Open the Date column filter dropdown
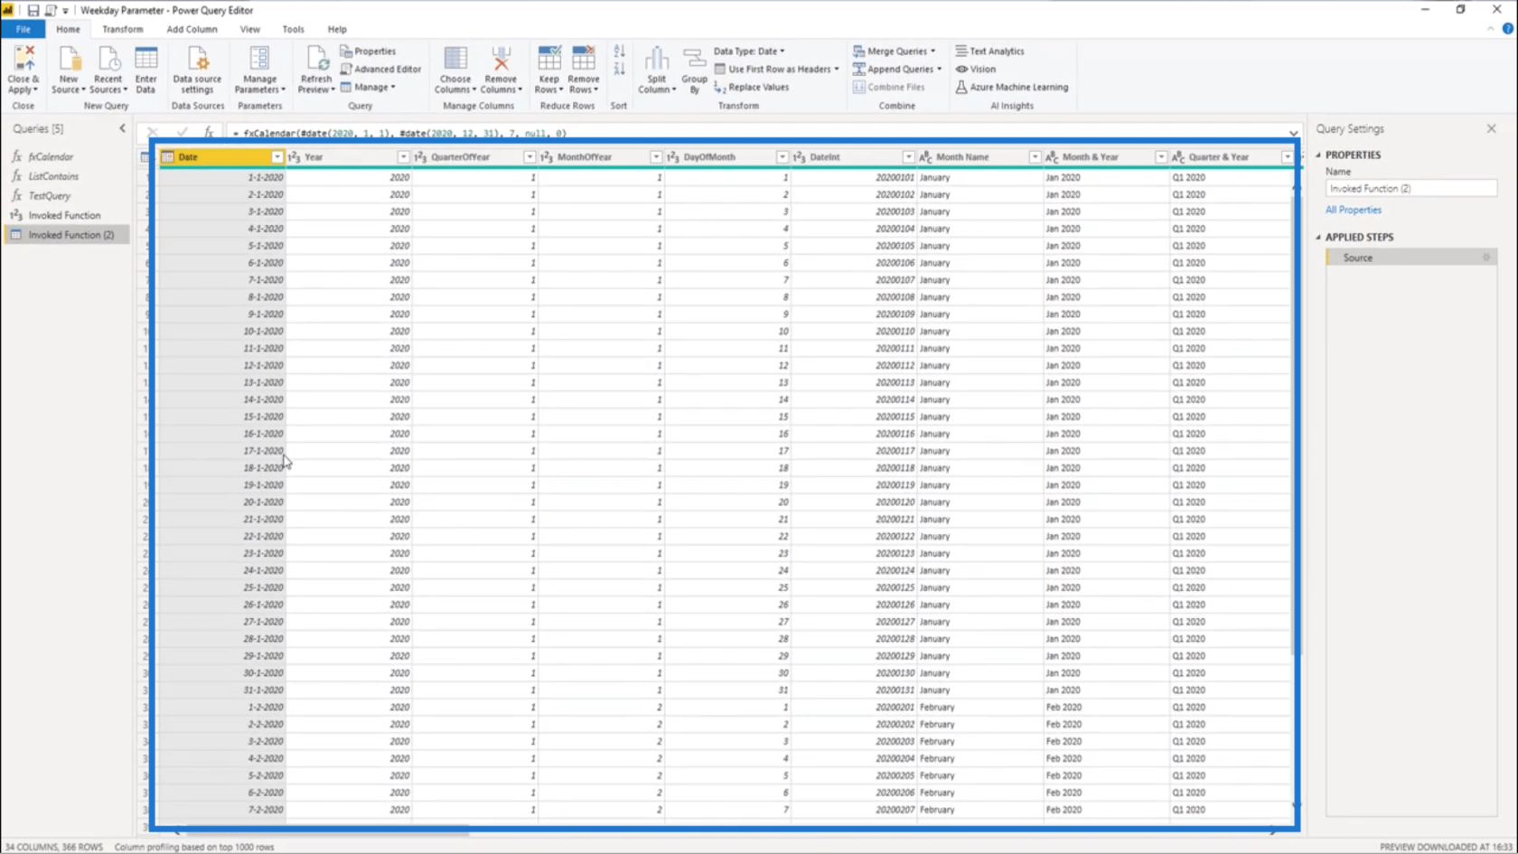The image size is (1518, 854). pyautogui.click(x=276, y=157)
